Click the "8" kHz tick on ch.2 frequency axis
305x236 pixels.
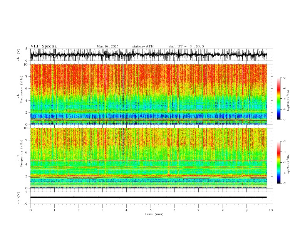[x=27, y=140]
